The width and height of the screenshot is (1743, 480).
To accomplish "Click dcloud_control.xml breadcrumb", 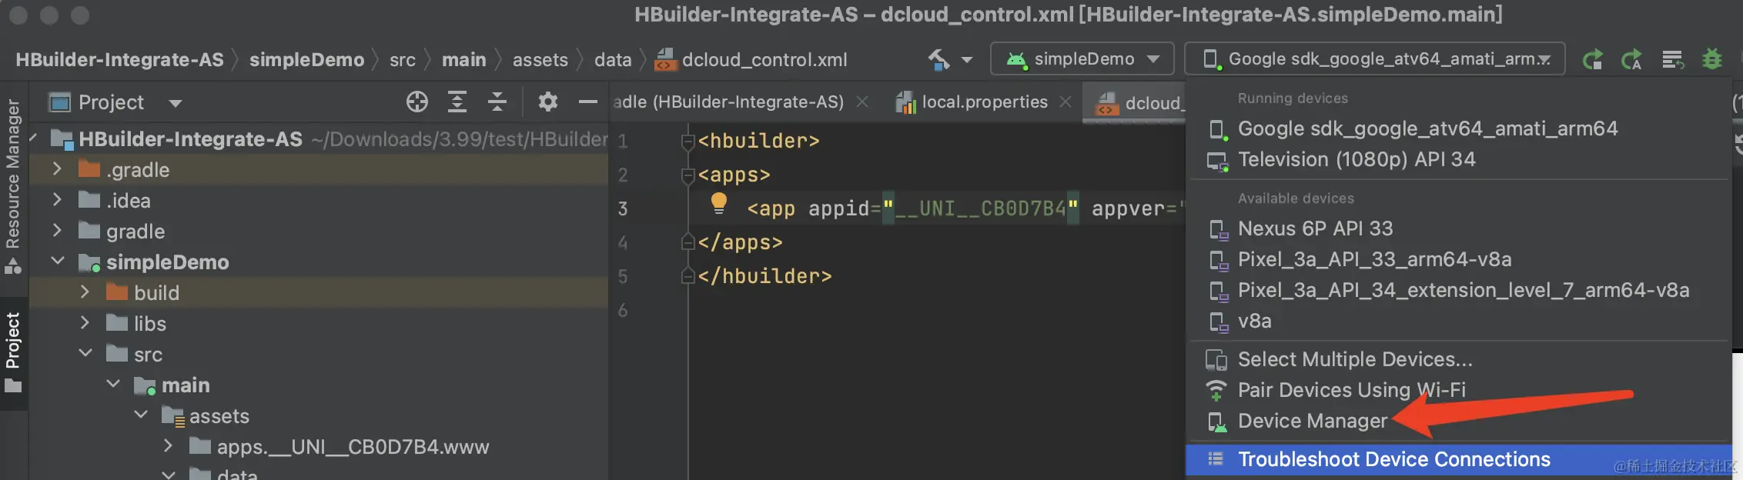I will pos(751,59).
